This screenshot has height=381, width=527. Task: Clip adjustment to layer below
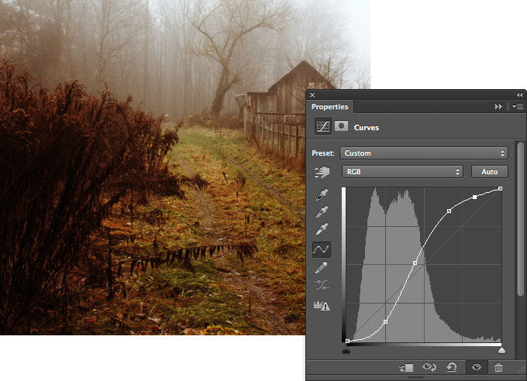(x=406, y=368)
